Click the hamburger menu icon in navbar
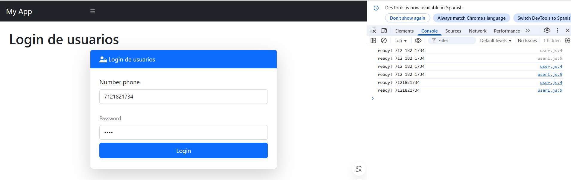571x180 pixels. [93, 11]
